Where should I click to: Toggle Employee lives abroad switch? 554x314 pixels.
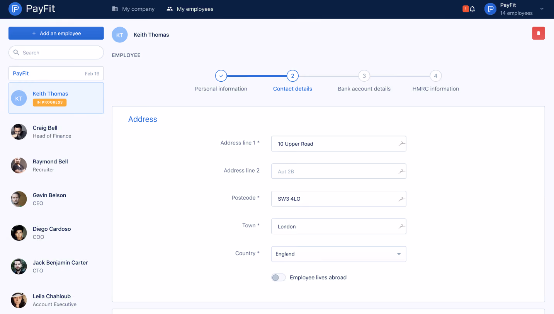pyautogui.click(x=278, y=277)
